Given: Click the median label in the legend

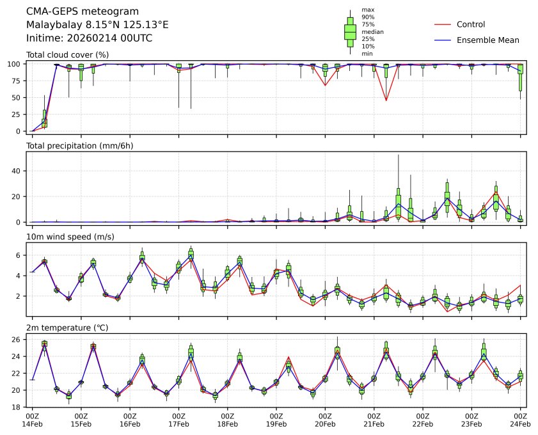Looking at the screenshot, I should pos(372,31).
